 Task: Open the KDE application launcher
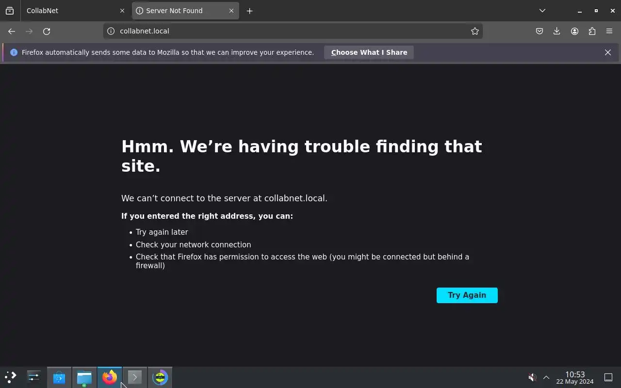[x=11, y=377]
